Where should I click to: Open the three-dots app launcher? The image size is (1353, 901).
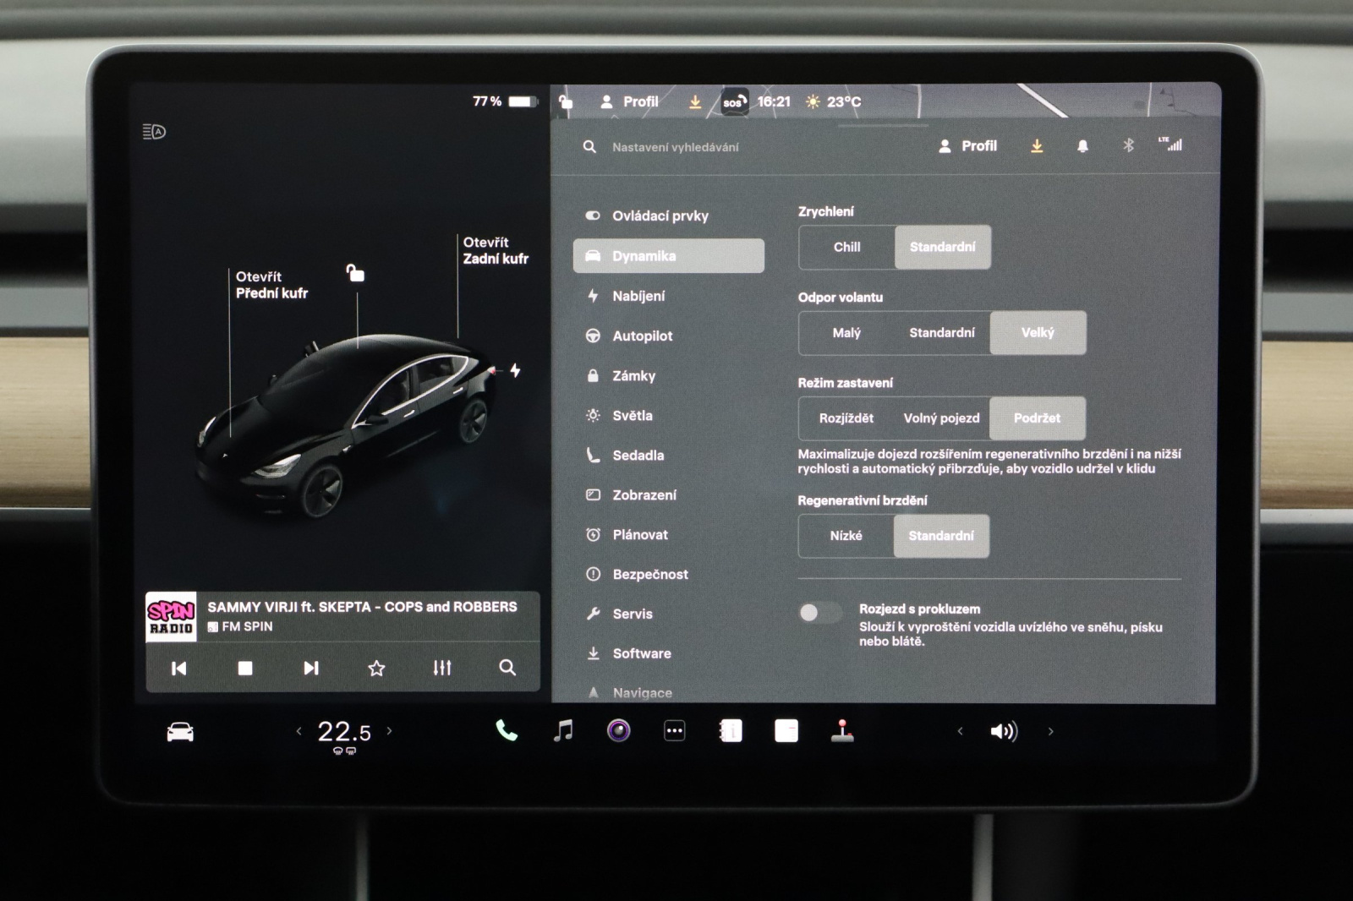(x=674, y=730)
